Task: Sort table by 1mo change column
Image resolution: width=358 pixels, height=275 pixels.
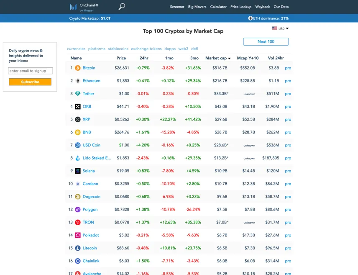Action: pos(169,58)
